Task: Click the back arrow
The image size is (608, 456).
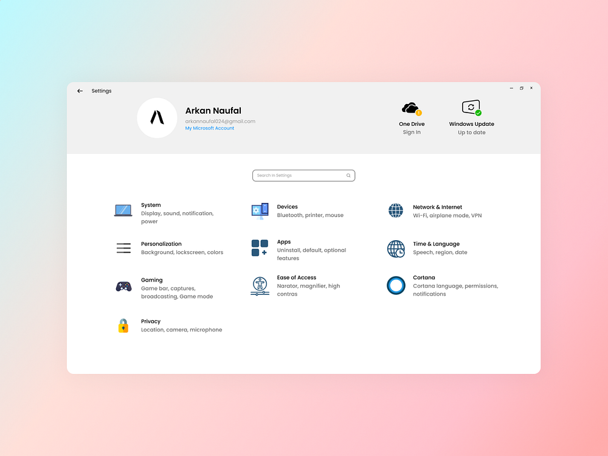Action: (x=80, y=91)
